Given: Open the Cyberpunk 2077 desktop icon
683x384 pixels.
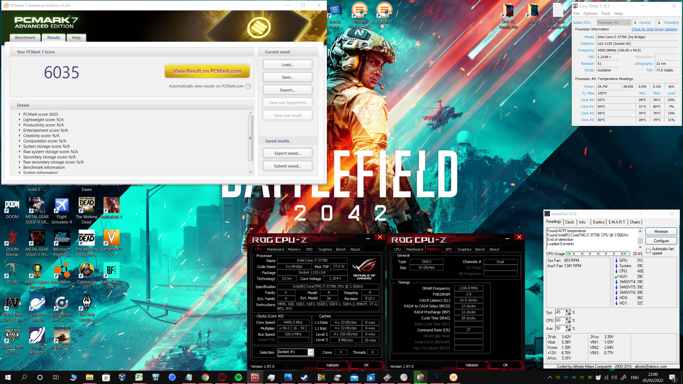Looking at the screenshot, I should 86,276.
